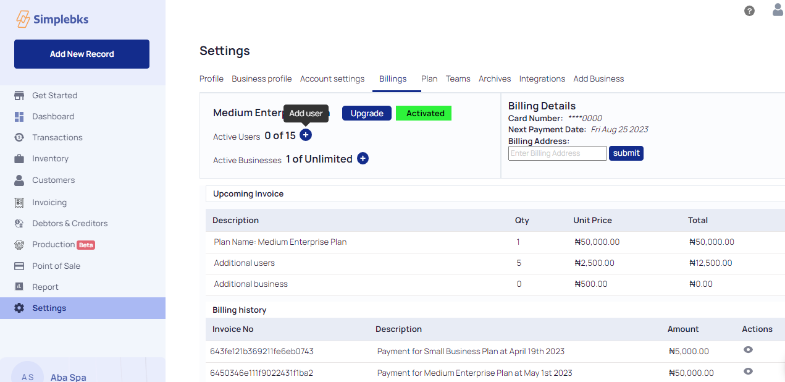Screen dimensions: 785x382
Task: Open Dashboard from the sidebar
Action: tap(53, 116)
